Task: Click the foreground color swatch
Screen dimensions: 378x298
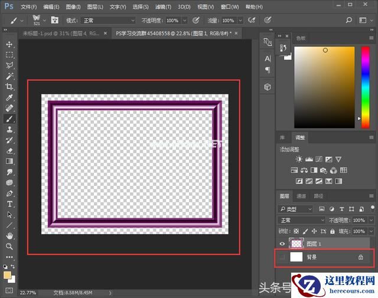Action: [x=7, y=275]
